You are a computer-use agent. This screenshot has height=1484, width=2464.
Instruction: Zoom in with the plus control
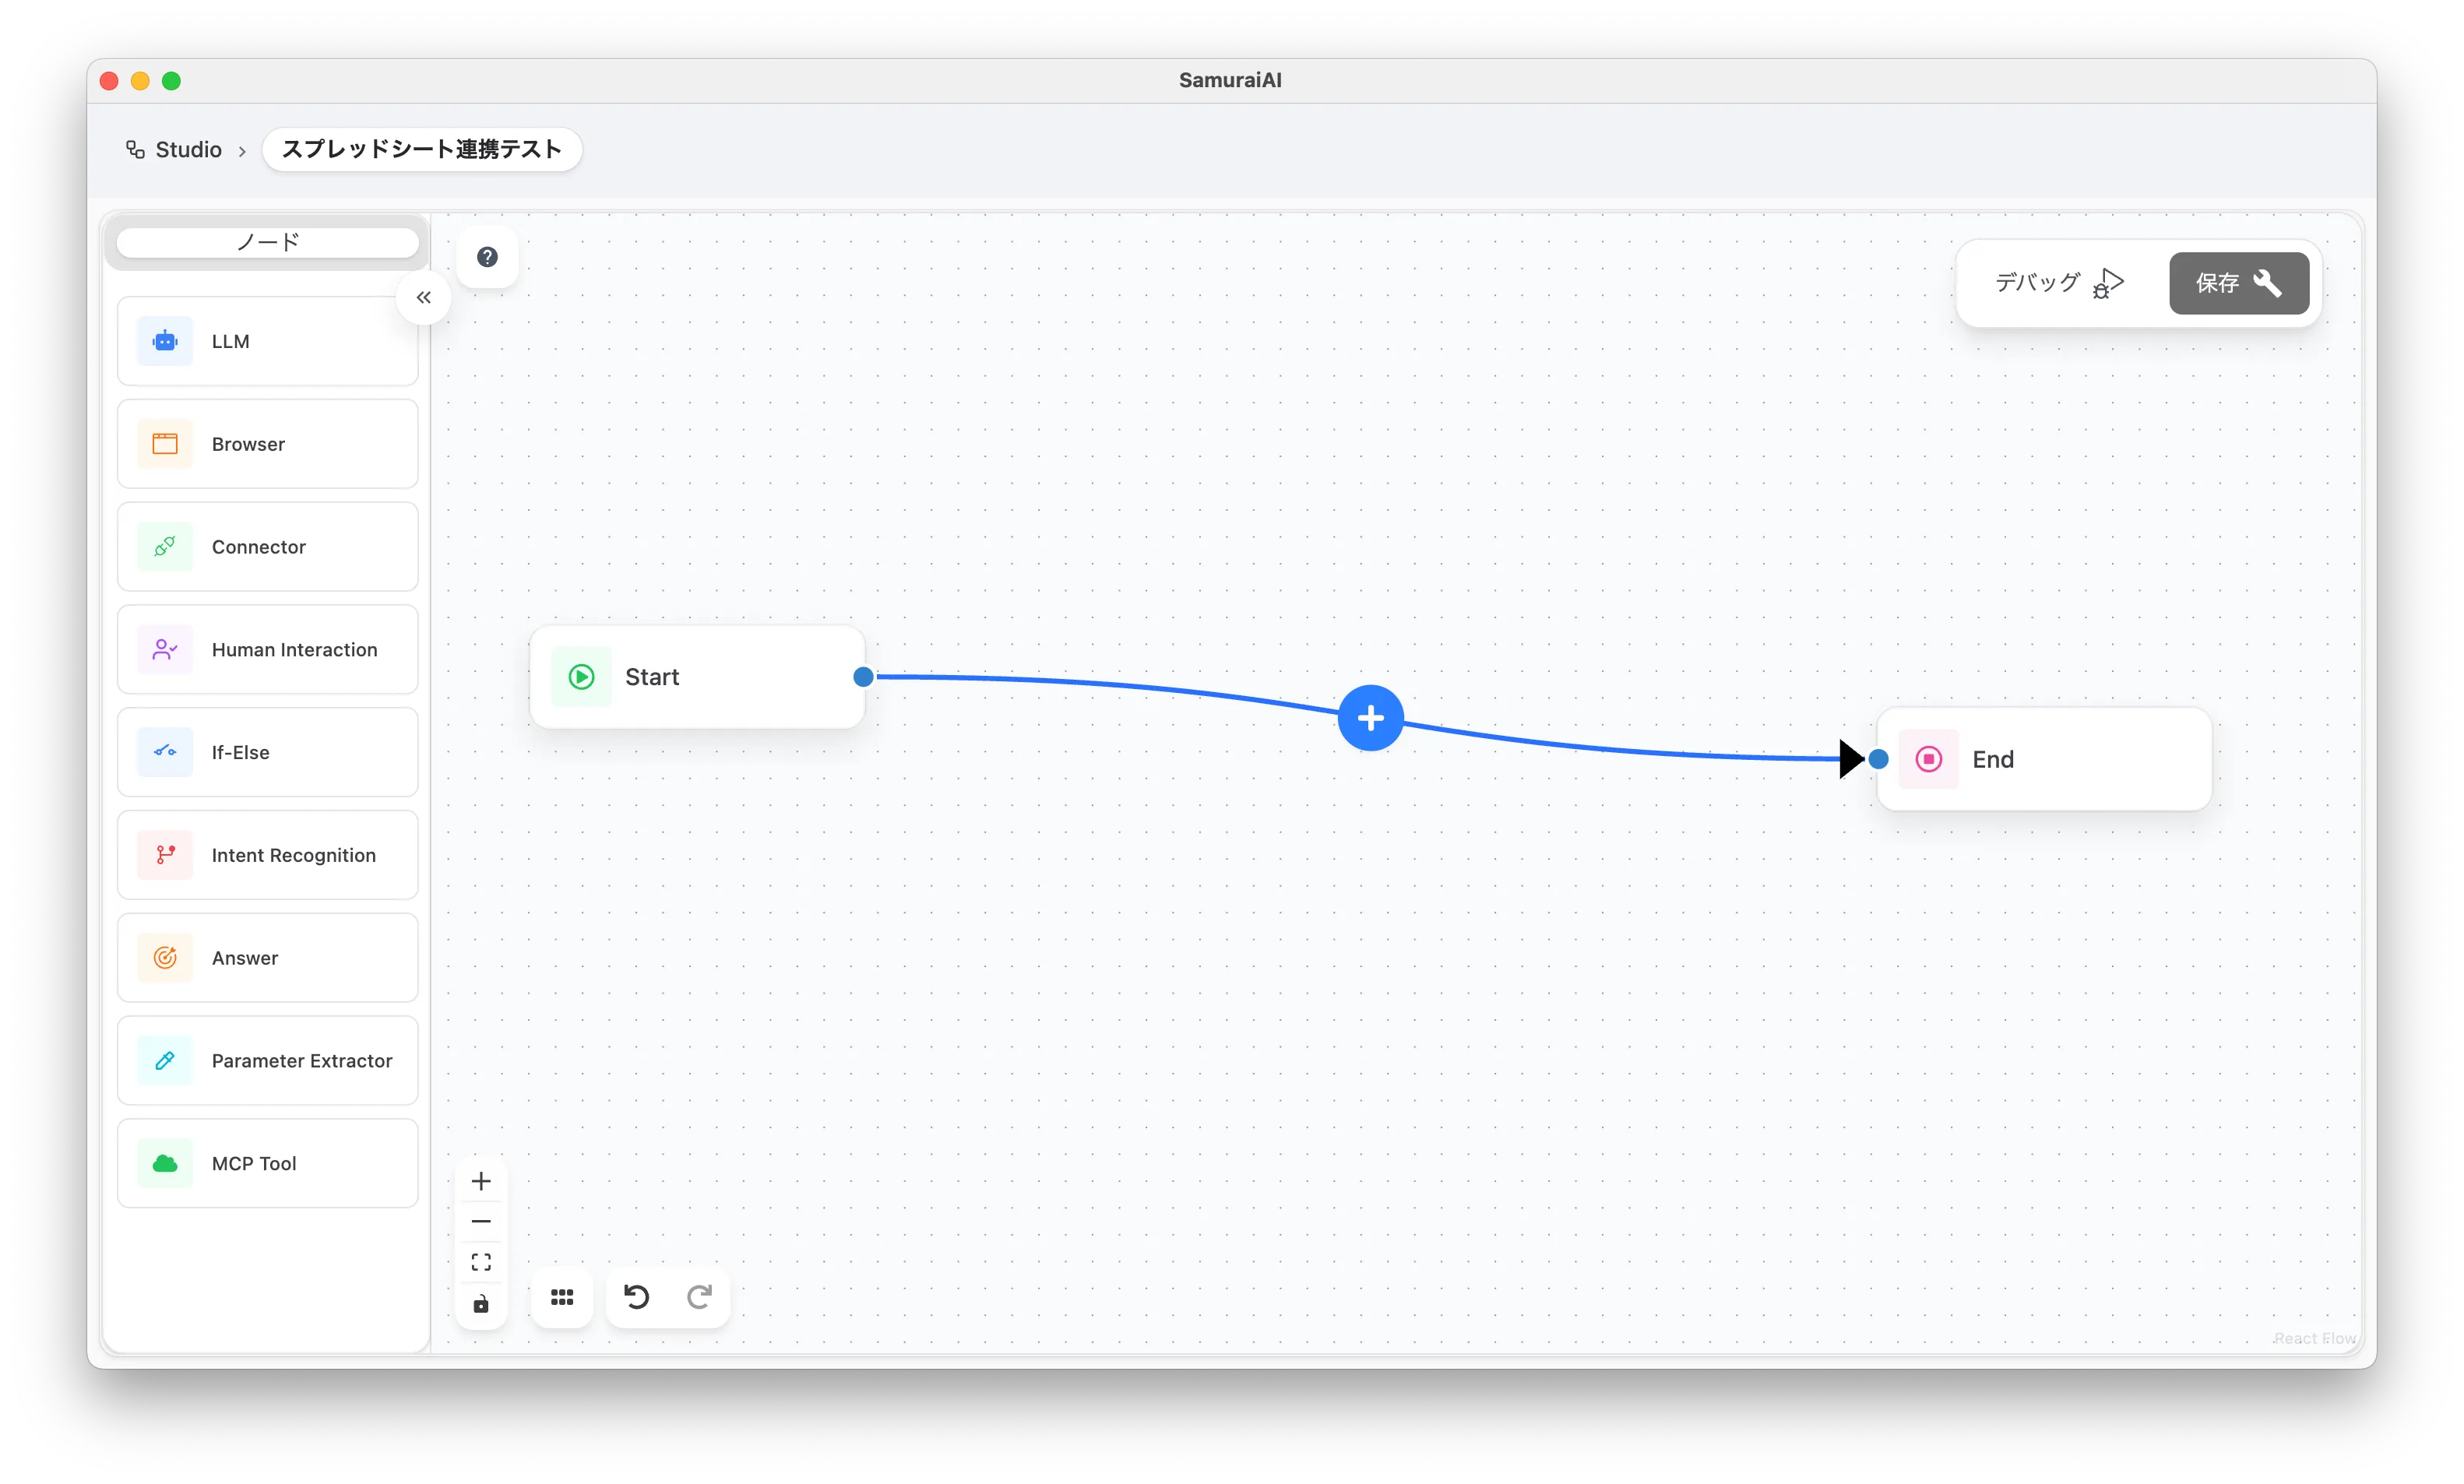(x=481, y=1181)
